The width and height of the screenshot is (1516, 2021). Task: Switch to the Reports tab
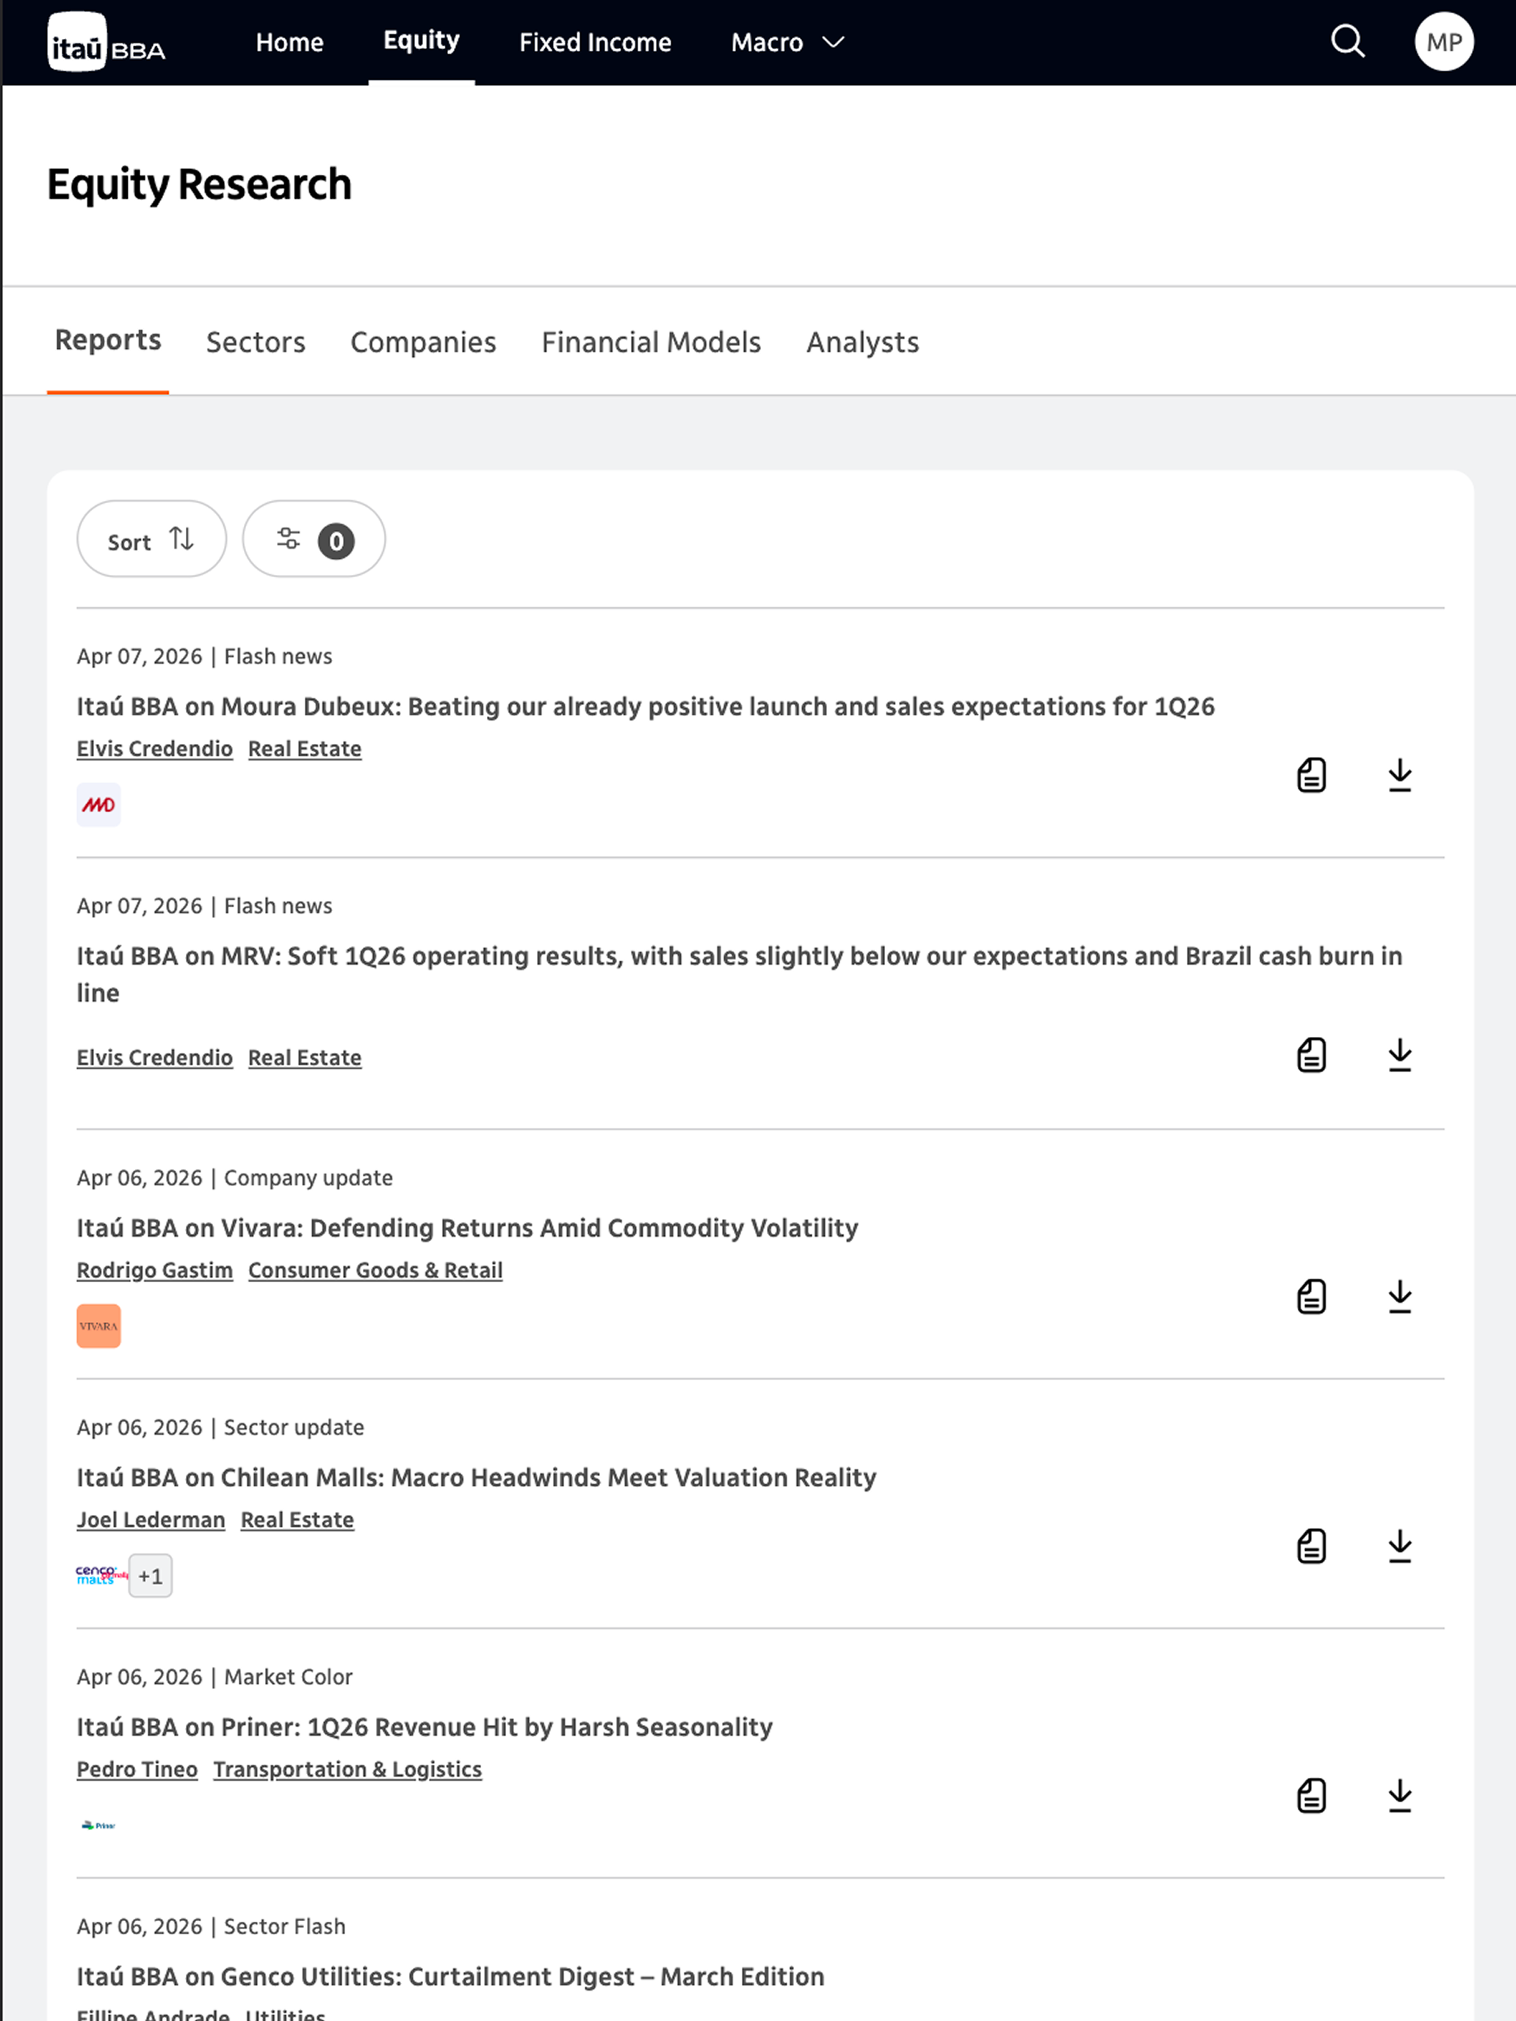pyautogui.click(x=108, y=340)
